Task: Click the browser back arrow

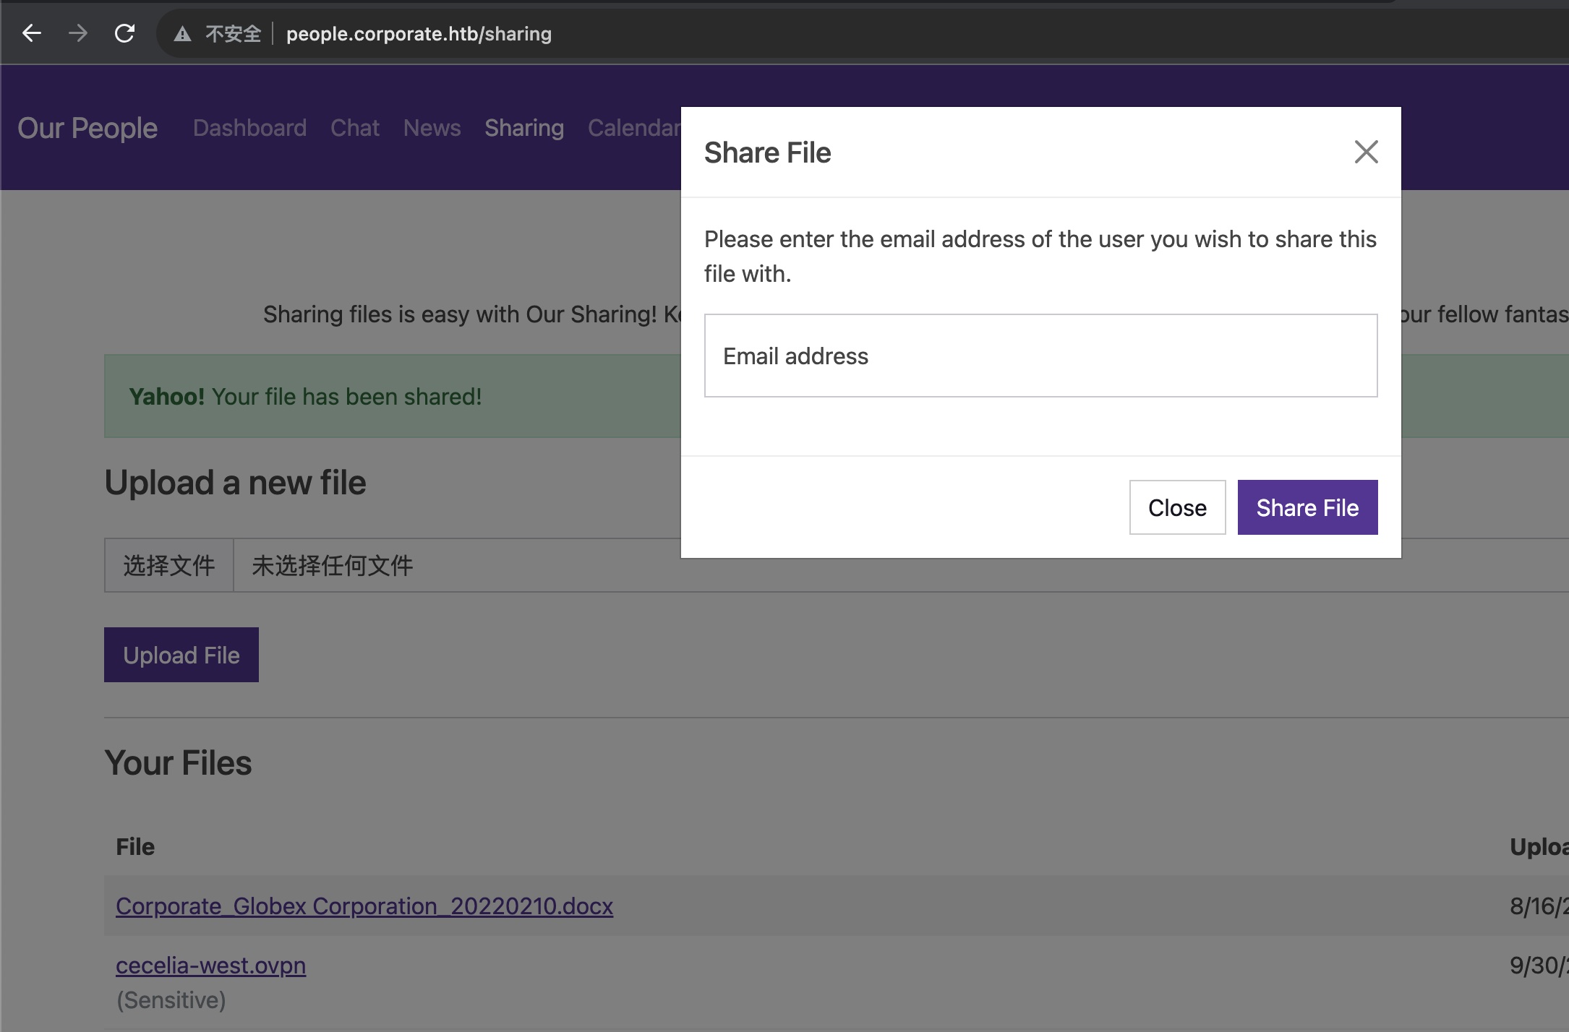Action: (32, 33)
